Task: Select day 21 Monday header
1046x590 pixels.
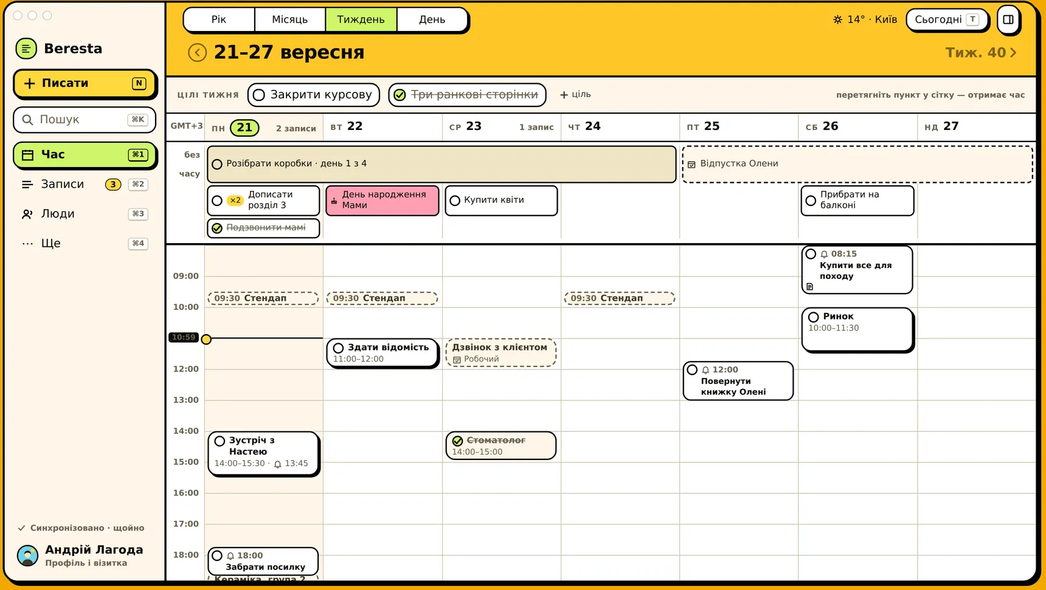Action: [x=244, y=128]
